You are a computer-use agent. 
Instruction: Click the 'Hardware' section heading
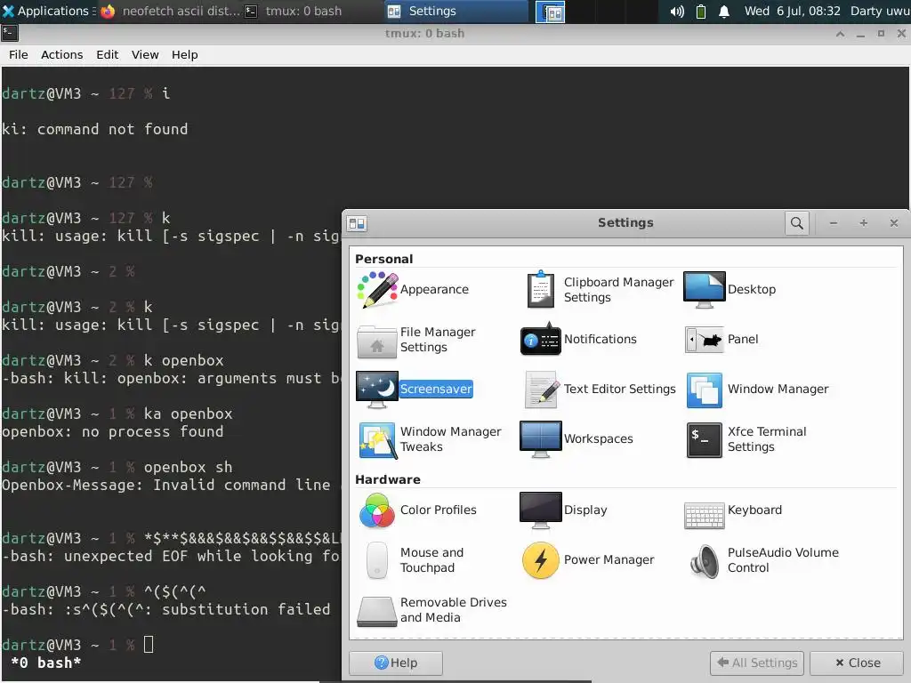click(388, 479)
